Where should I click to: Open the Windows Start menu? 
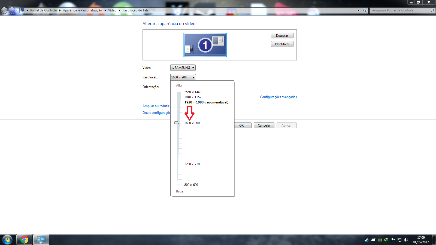click(x=7, y=240)
